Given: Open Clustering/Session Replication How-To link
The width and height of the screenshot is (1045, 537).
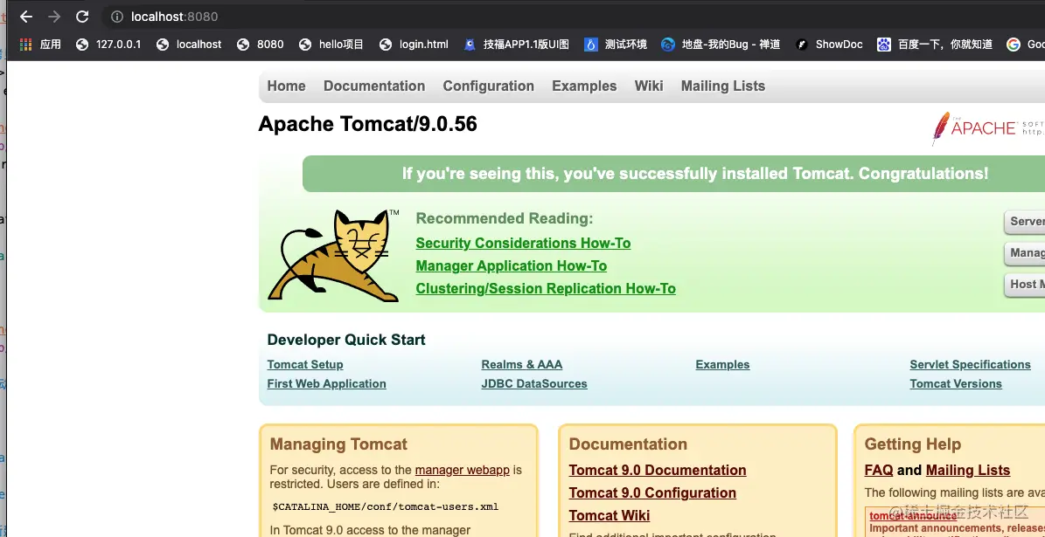Looking at the screenshot, I should 546,288.
